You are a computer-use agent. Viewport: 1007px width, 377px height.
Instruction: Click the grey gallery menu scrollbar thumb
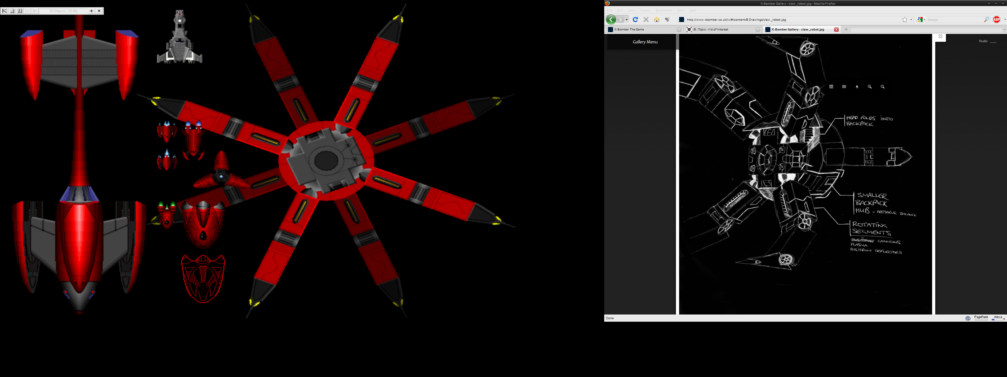678,42
